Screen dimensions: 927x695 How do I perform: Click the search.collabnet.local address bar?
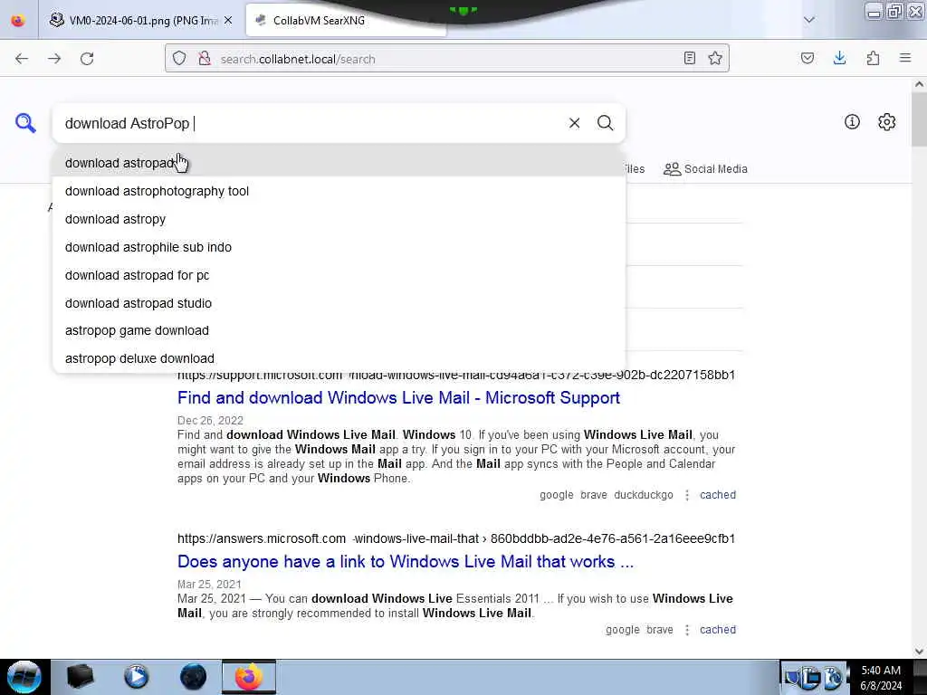click(x=446, y=59)
